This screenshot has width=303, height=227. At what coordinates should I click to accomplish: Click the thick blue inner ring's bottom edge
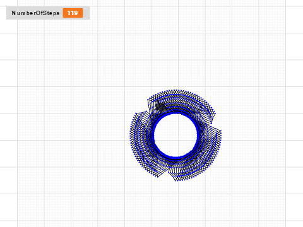175,158
